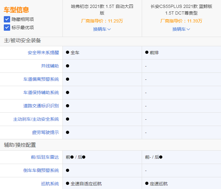Open the 并线辅助 feature link

coord(50,66)
